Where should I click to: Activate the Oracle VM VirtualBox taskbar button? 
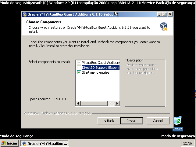point(45,143)
